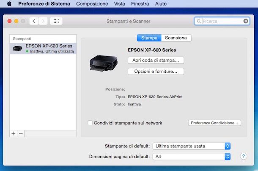
Task: Click the Inattiva status value
Action: pyautogui.click(x=134, y=104)
